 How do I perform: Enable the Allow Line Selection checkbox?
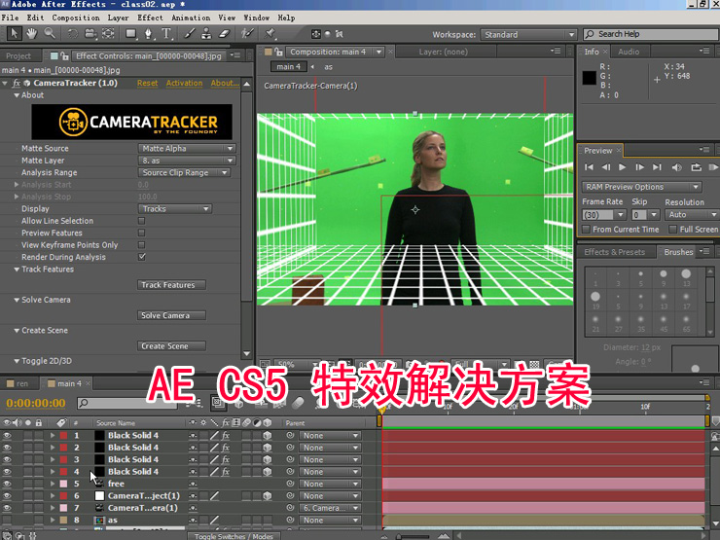pyautogui.click(x=142, y=221)
